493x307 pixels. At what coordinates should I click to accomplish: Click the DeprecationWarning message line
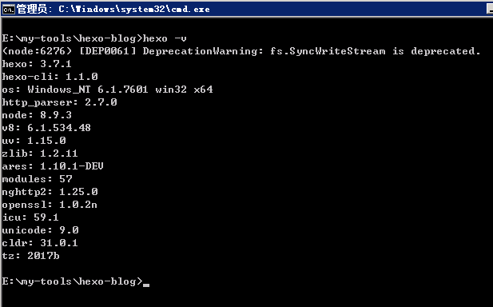point(241,51)
